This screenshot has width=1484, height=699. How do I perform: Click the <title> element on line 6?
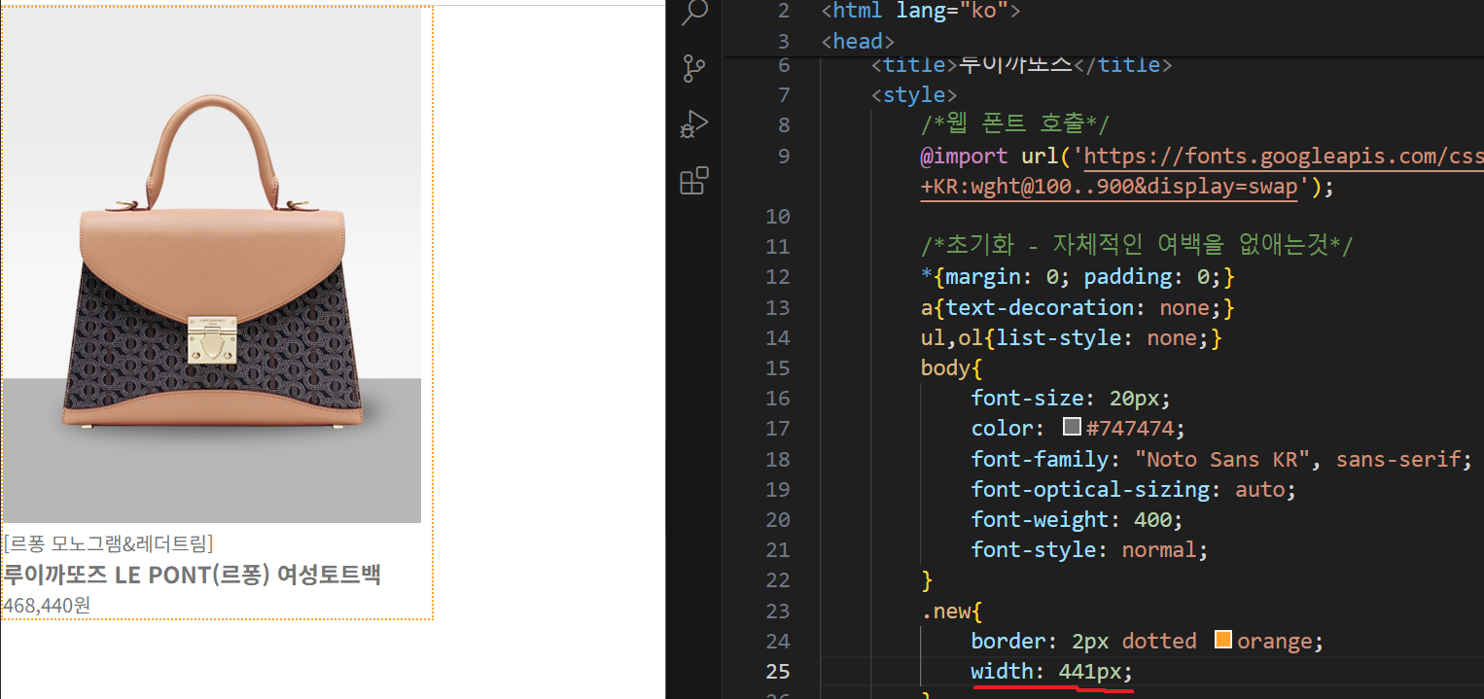[x=1022, y=65]
